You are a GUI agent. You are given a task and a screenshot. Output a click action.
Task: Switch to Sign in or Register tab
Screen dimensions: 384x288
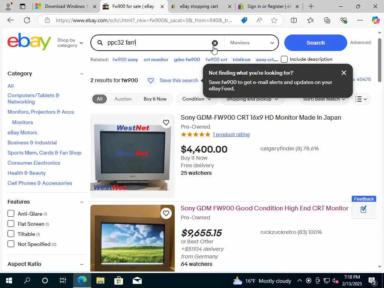pyautogui.click(x=268, y=6)
